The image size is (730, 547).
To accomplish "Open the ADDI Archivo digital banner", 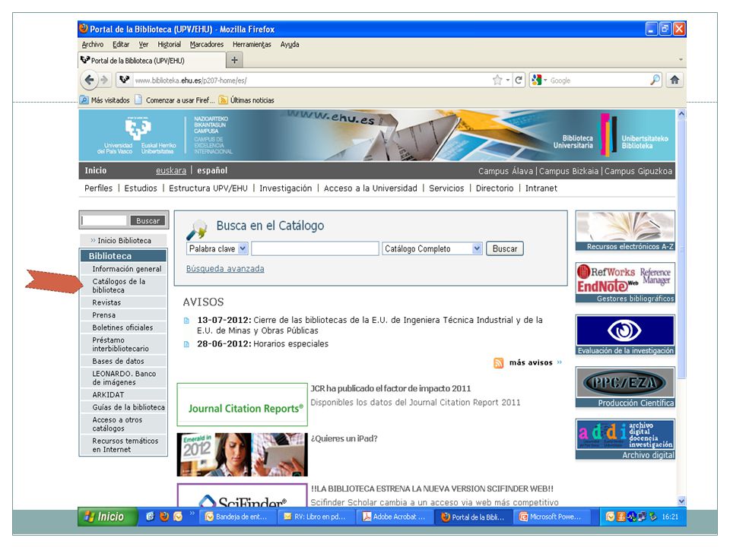I will [x=625, y=440].
